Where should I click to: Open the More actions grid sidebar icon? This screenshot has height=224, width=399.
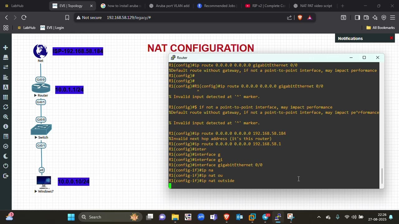(x=6, y=97)
